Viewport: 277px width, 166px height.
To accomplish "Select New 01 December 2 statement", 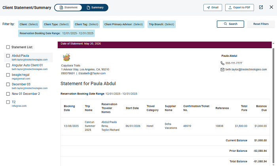I will 26,94.
